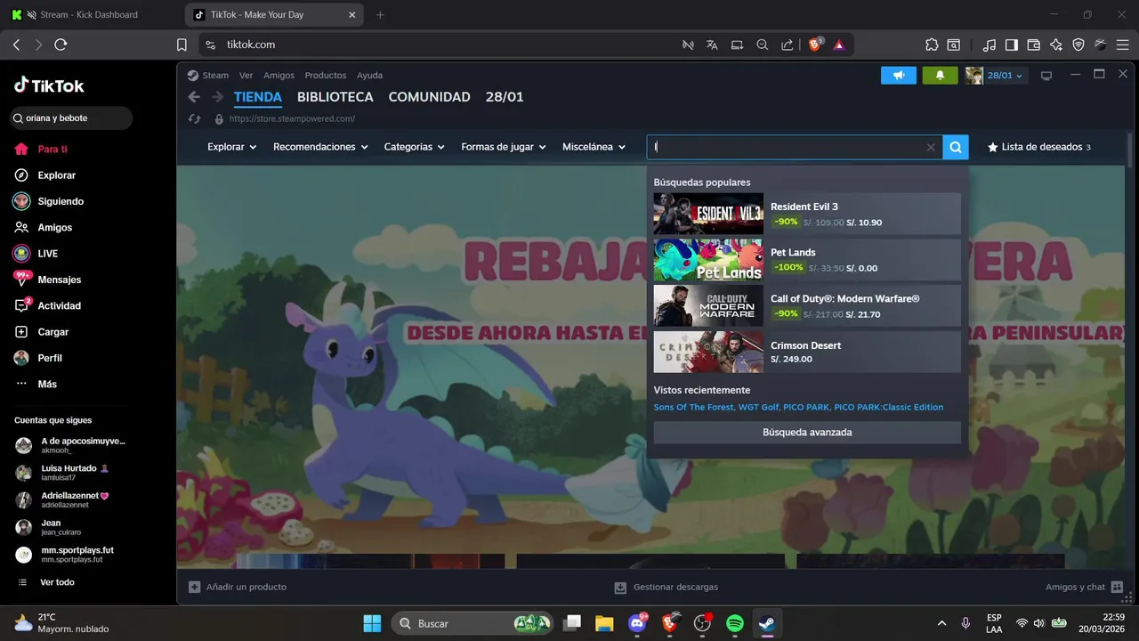Image resolution: width=1139 pixels, height=641 pixels.
Task: Open the Productos menu
Action: point(325,76)
